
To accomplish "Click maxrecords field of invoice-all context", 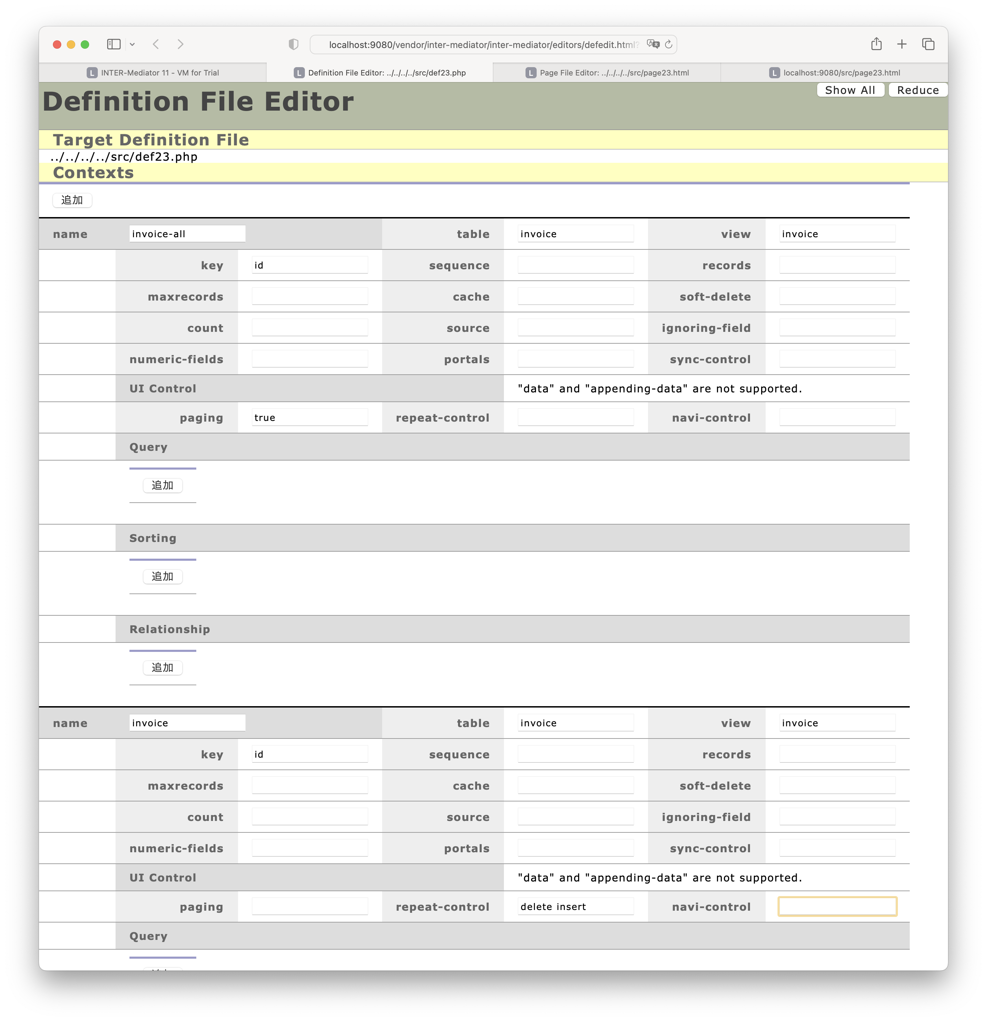I will point(310,296).
